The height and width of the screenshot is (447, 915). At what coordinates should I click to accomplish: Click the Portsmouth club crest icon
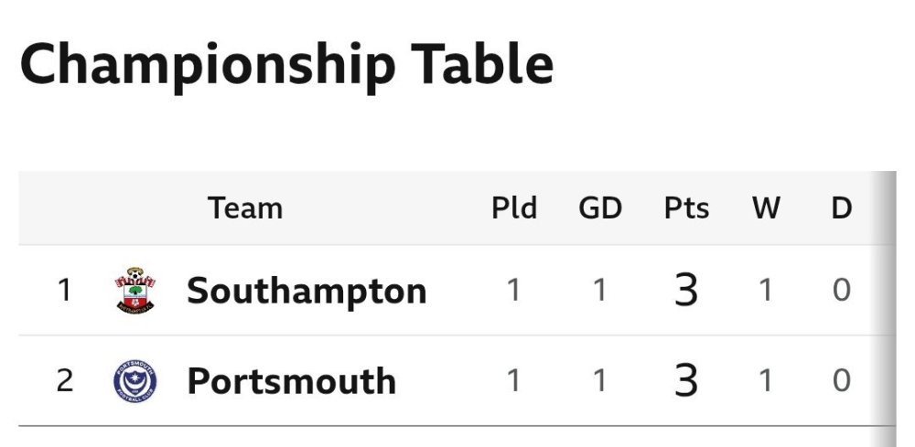tap(135, 381)
